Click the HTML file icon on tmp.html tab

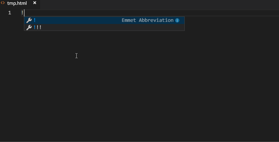click(3, 3)
